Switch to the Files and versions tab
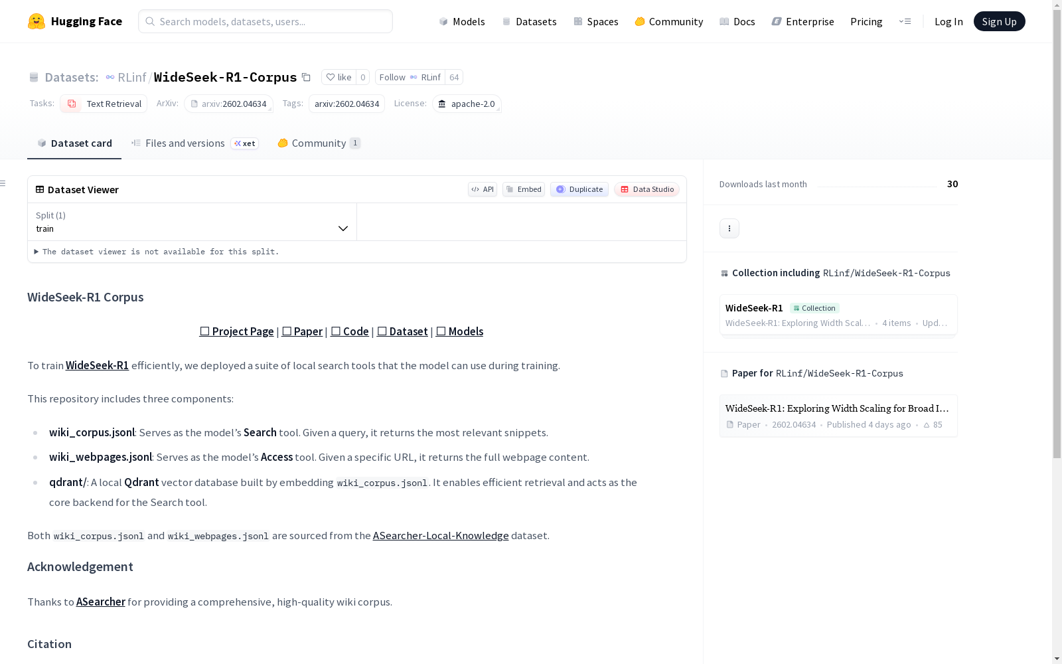The image size is (1062, 664). (x=194, y=143)
